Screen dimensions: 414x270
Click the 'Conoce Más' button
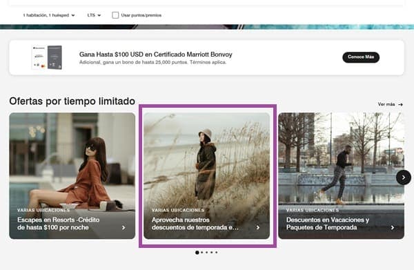[361, 57]
